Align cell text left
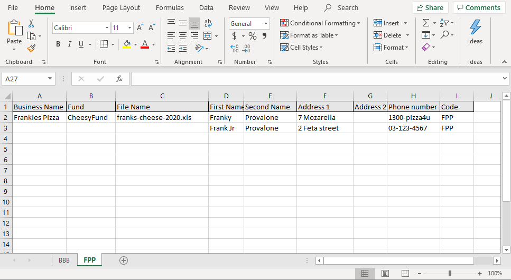This screenshot has height=280, width=511. (x=171, y=35)
